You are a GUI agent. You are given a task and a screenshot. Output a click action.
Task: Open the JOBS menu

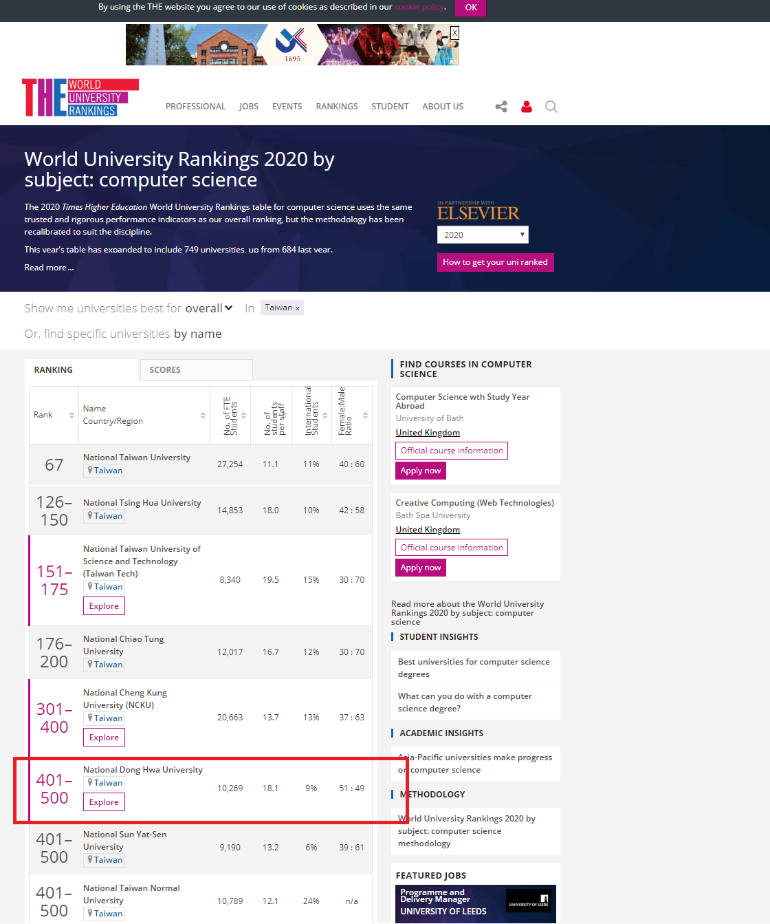tap(249, 107)
